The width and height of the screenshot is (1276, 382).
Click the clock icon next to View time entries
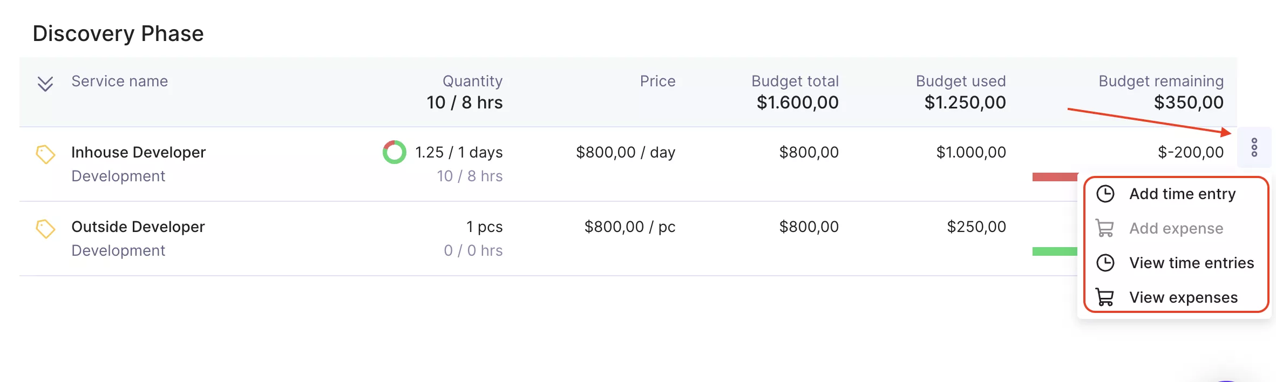click(1105, 263)
